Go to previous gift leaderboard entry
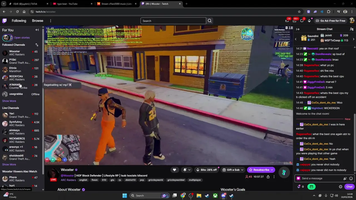Viewport: 356px width, 200px height. pos(296,39)
